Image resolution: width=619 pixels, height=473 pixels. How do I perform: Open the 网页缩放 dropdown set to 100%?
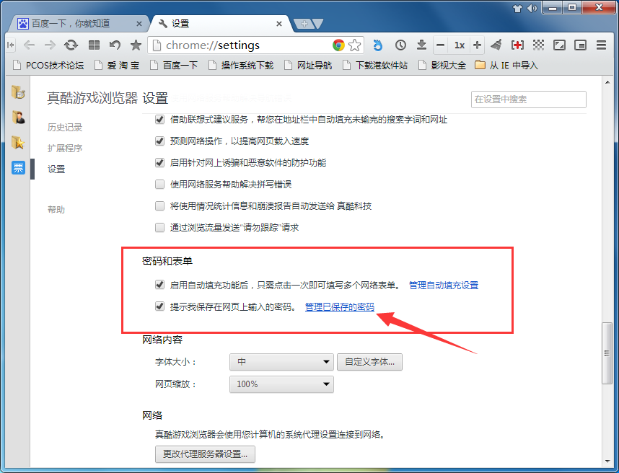coord(281,384)
